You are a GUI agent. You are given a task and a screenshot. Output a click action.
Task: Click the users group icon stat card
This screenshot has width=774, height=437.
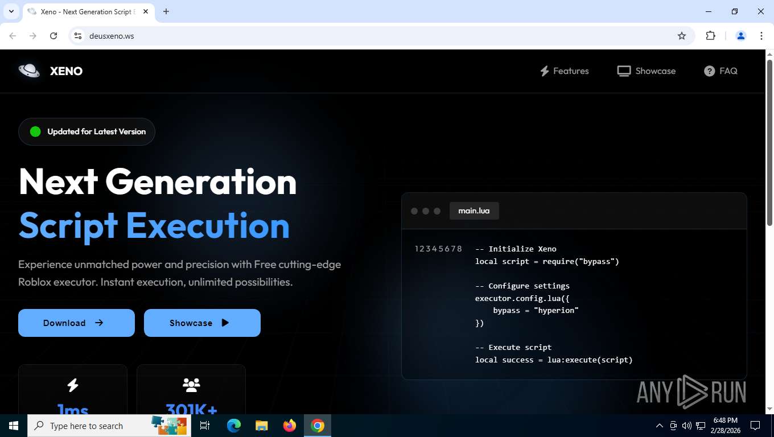click(191, 390)
